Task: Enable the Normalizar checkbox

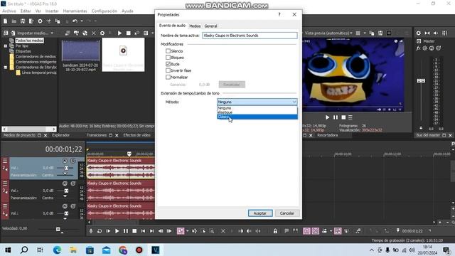Action: 168,77
